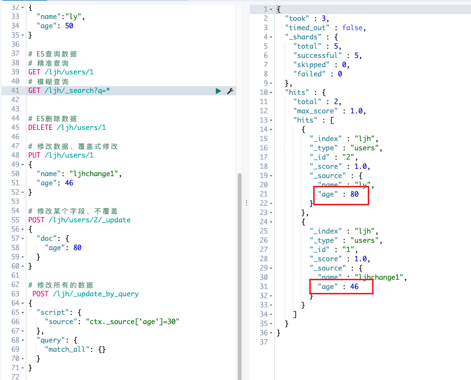This screenshot has height=380, width=471.
Task: Click the PUT /ljh/users/1 request line
Action: coord(61,155)
